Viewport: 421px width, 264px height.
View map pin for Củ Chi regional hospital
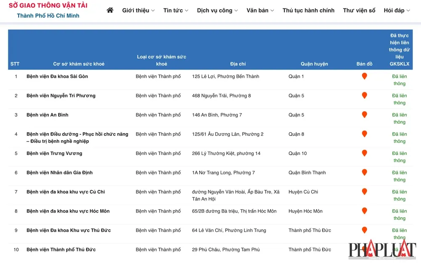tap(364, 192)
